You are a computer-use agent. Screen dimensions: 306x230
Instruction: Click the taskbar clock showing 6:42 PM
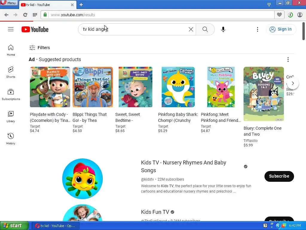[x=295, y=226]
